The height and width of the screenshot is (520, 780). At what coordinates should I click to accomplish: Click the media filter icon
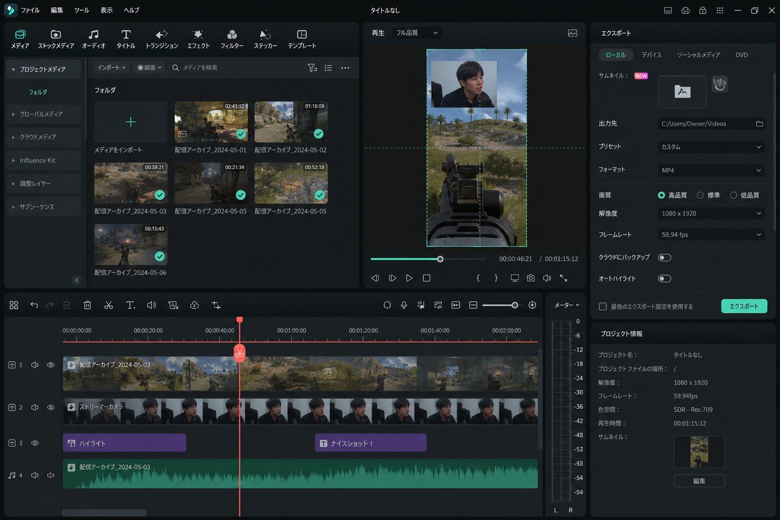tap(312, 68)
